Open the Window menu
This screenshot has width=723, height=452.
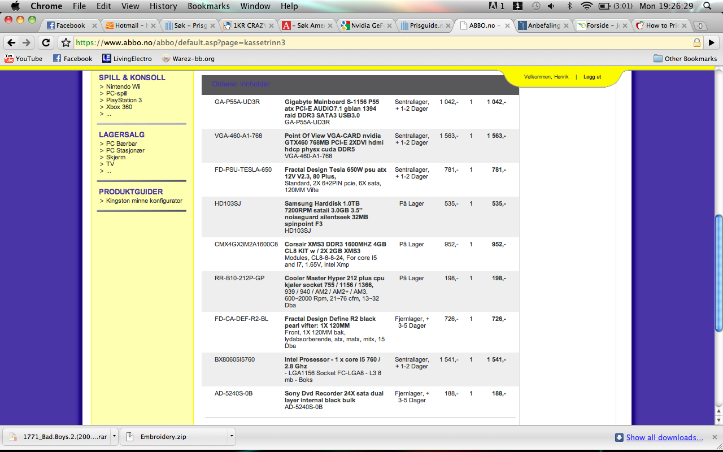coord(255,6)
